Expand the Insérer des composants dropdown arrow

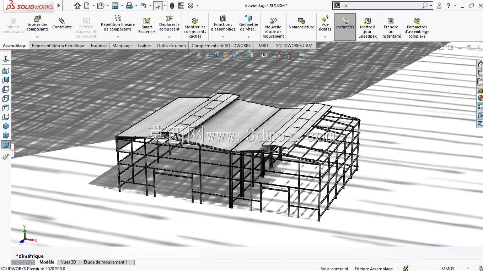tap(37, 37)
